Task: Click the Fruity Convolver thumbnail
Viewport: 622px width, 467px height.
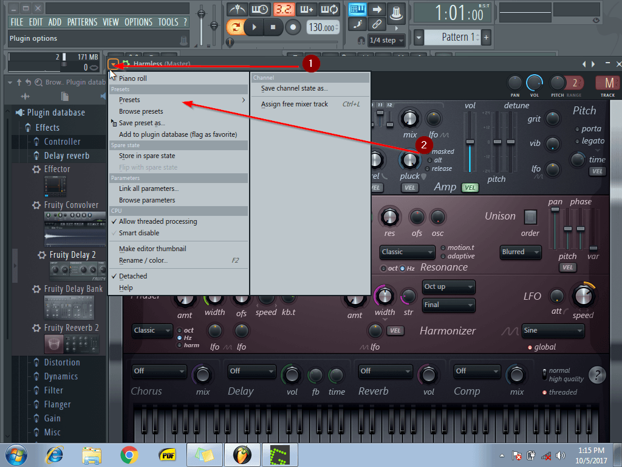Action: click(x=75, y=229)
